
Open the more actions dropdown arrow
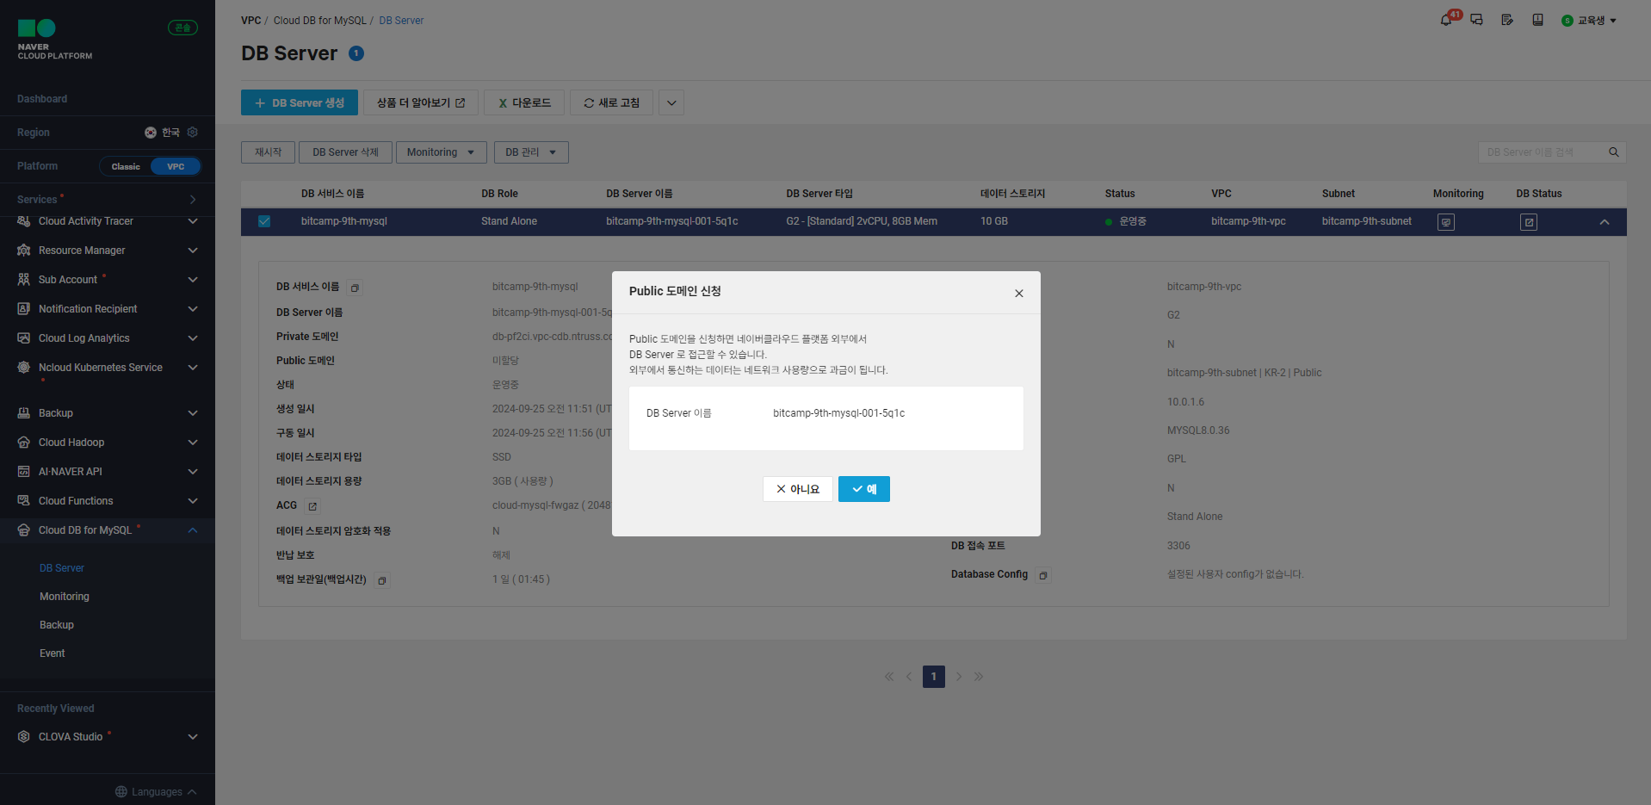coord(671,102)
